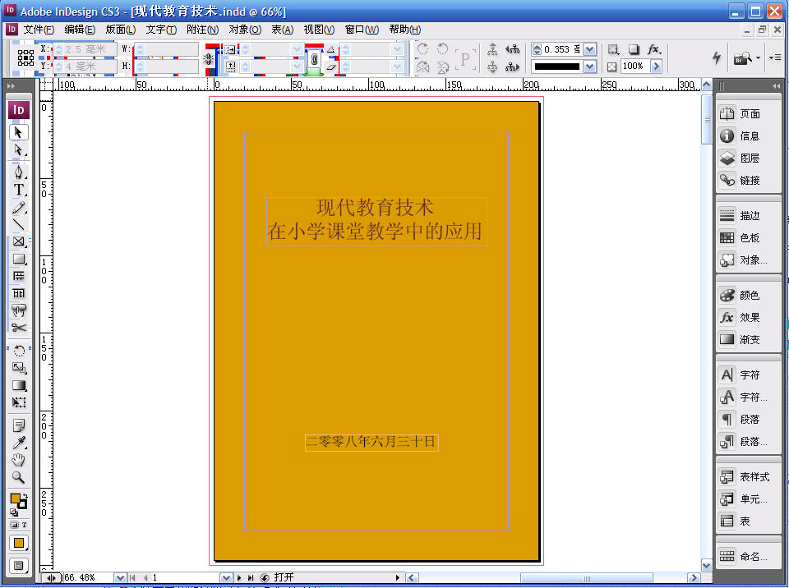Screen dimensions: 789x588
Task: Select the Type tool
Action: (x=19, y=190)
